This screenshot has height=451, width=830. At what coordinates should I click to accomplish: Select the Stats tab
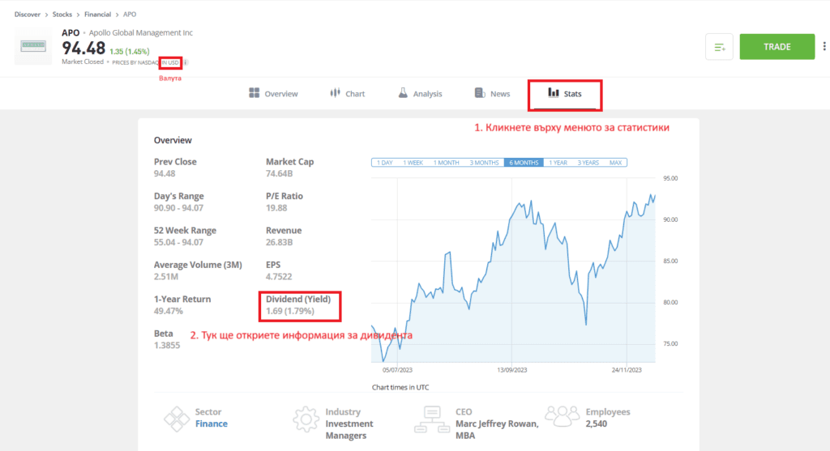coord(565,94)
